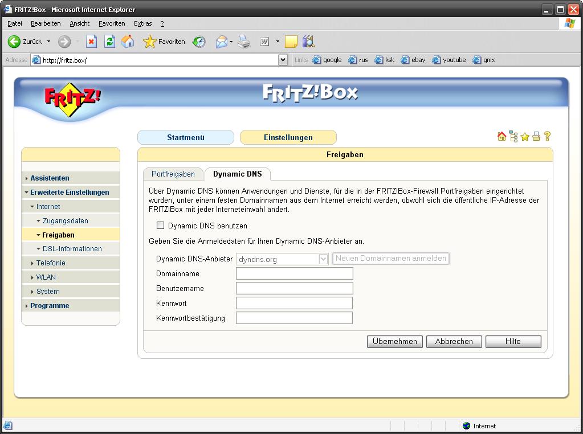
Task: Expand the Telefonie section in sidebar
Action: tap(51, 263)
